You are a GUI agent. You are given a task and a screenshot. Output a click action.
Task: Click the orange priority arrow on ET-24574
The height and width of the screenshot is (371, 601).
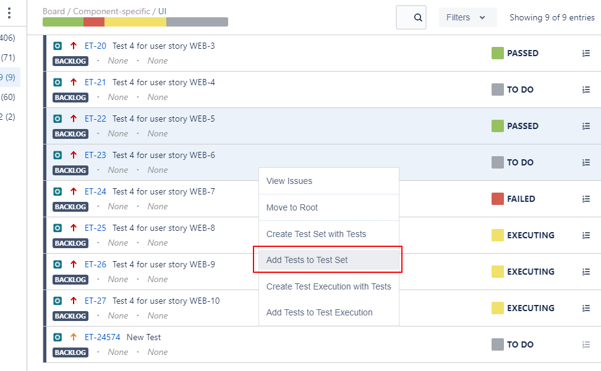(74, 337)
